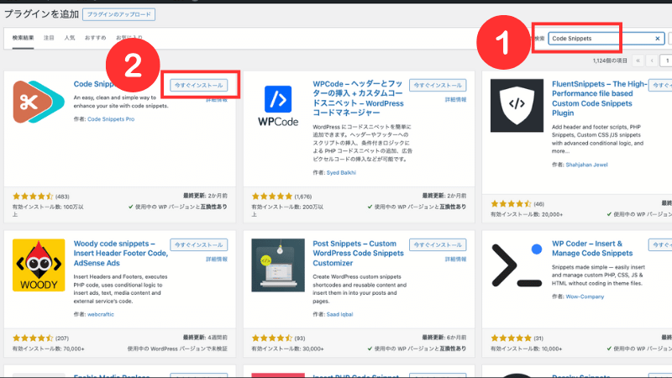Install the Code Snippets plugin now
This screenshot has width=672, height=378.
pyautogui.click(x=198, y=86)
